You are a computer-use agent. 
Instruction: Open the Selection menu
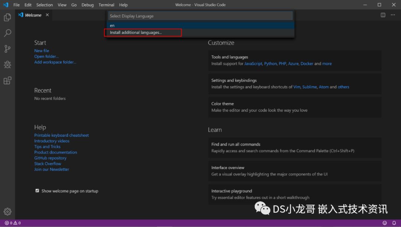45,5
